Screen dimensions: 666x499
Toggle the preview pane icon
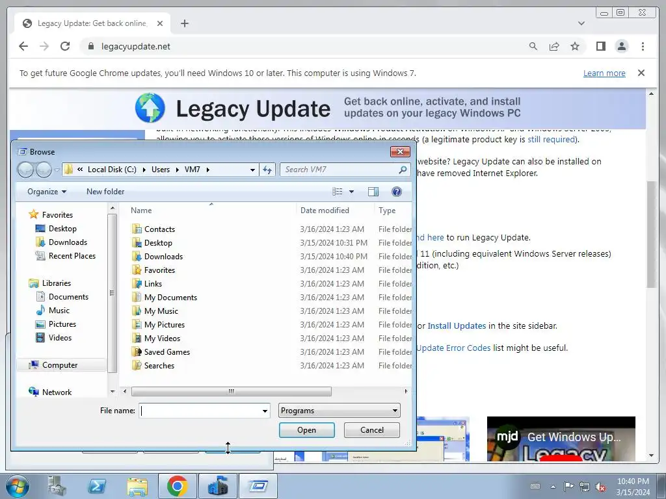click(373, 192)
